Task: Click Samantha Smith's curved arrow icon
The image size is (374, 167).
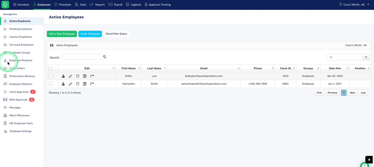Action: pyautogui.click(x=92, y=84)
